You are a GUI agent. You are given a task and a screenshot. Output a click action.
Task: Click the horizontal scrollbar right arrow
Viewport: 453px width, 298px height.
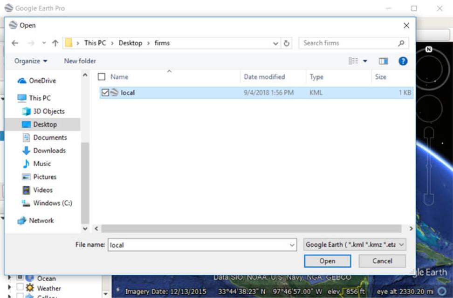pos(411,229)
